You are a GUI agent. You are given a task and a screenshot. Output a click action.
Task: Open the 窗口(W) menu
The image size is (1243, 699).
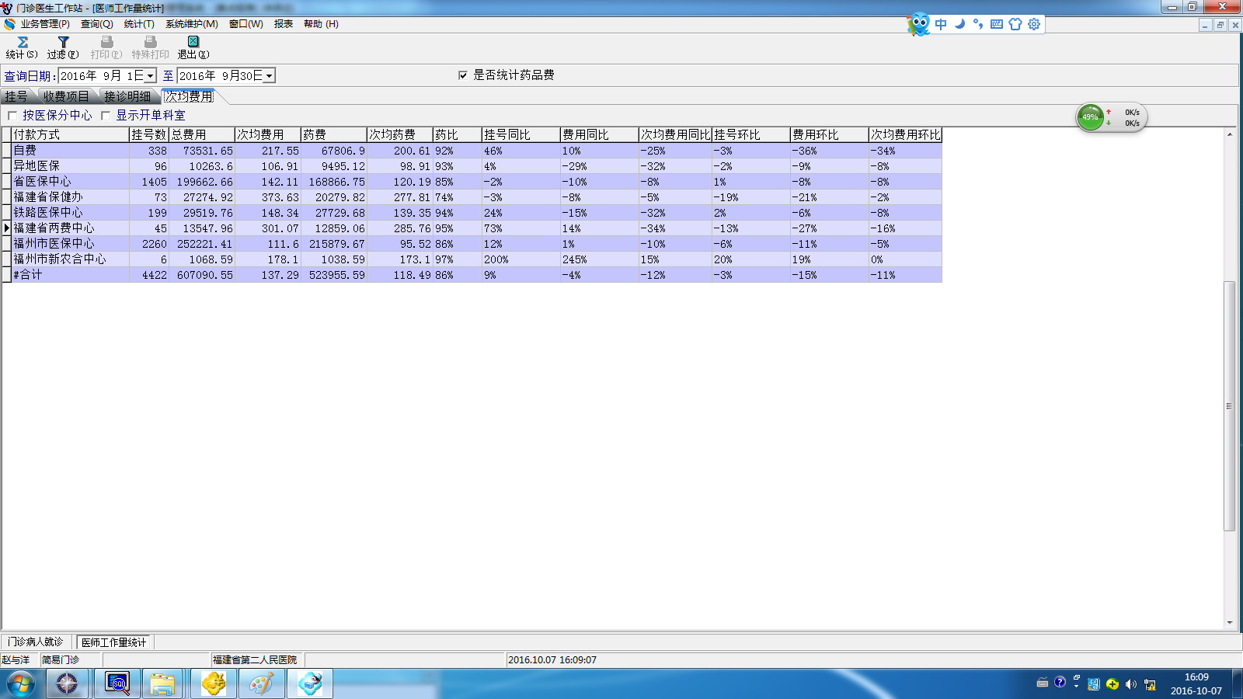point(246,24)
